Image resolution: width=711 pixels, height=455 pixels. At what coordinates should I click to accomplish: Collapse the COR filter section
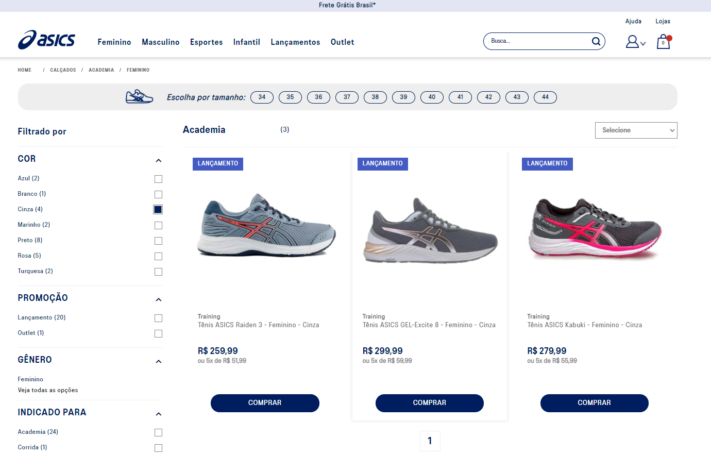pos(159,160)
